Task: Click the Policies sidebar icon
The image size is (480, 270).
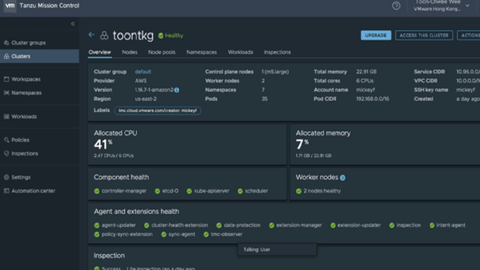Action: tap(7, 140)
